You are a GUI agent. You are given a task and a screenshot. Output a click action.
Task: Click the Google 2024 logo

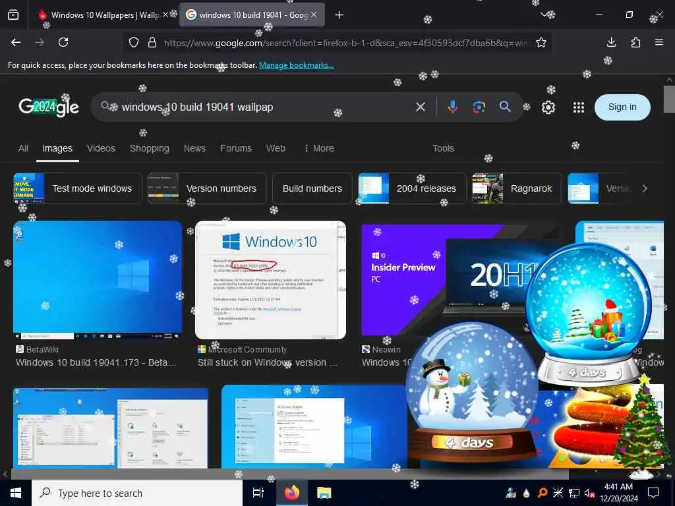[49, 107]
